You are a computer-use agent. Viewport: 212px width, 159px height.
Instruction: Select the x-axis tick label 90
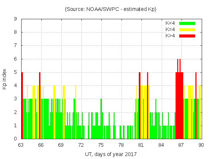tap(201, 145)
